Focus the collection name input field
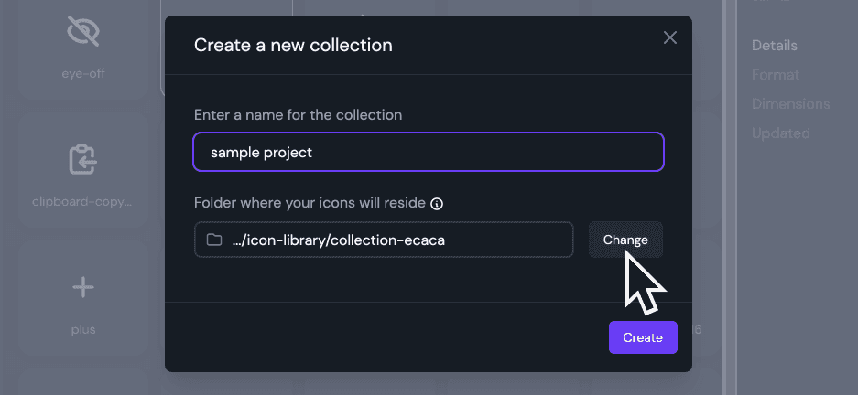 click(429, 152)
